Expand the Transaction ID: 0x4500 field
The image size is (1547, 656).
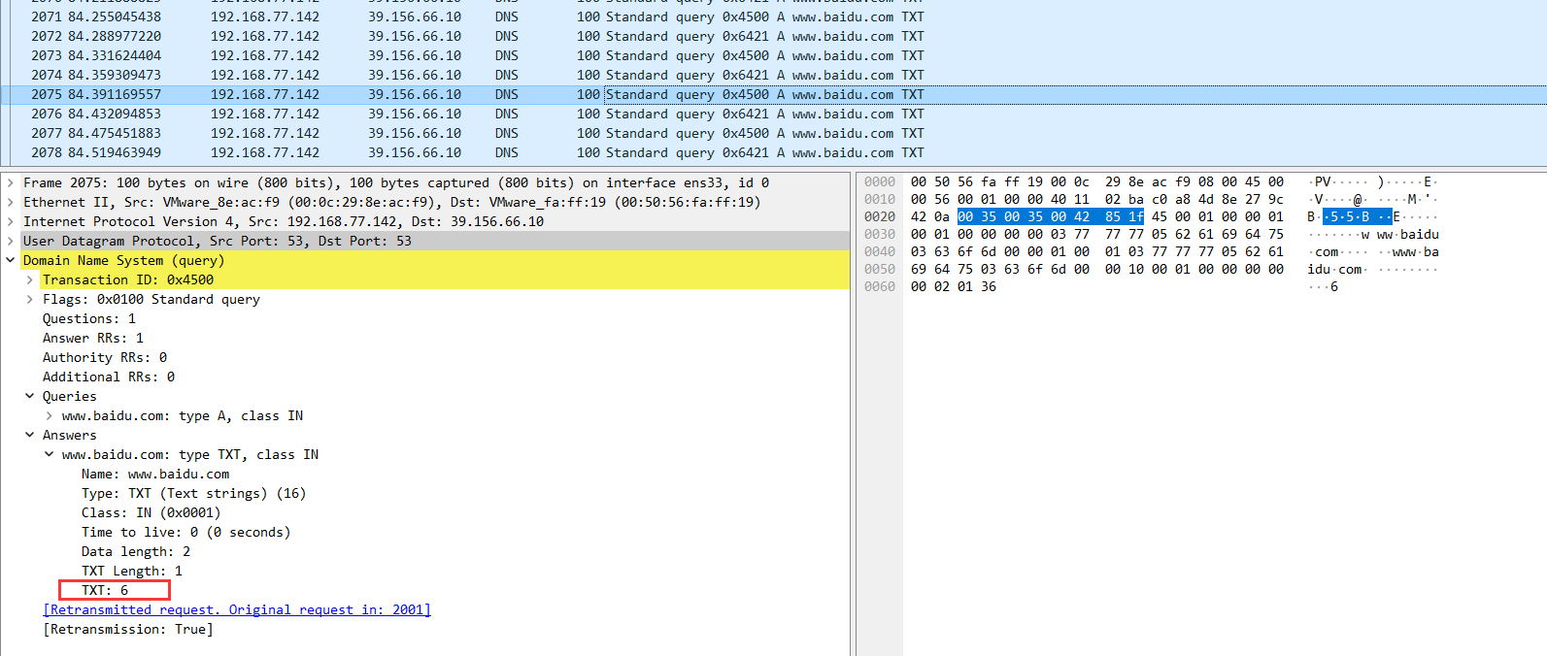[30, 279]
